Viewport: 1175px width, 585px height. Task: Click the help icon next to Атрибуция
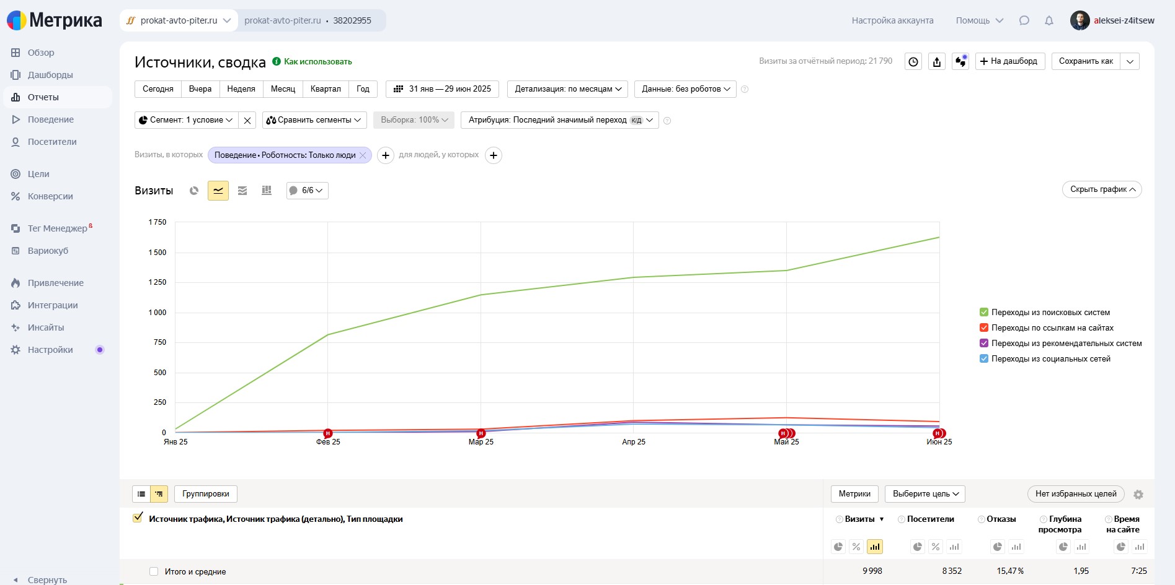(667, 121)
